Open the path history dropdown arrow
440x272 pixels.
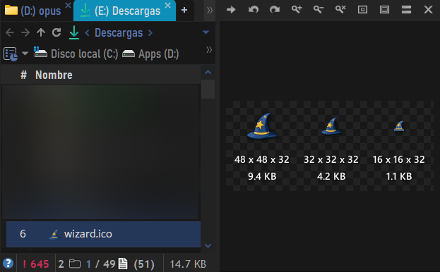click(x=206, y=32)
